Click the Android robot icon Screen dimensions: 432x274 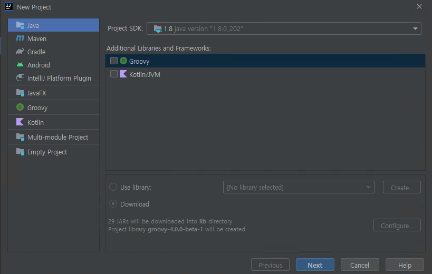(20, 65)
